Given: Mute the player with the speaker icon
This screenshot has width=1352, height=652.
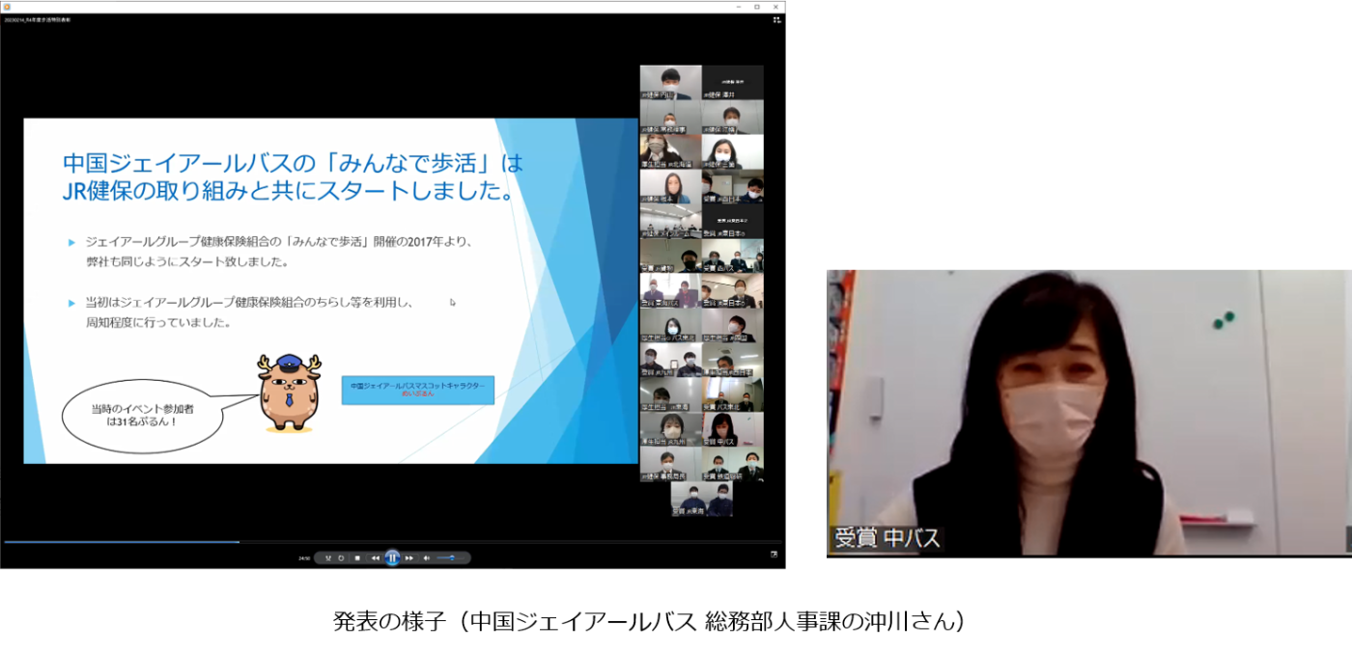Looking at the screenshot, I should pos(427,557).
